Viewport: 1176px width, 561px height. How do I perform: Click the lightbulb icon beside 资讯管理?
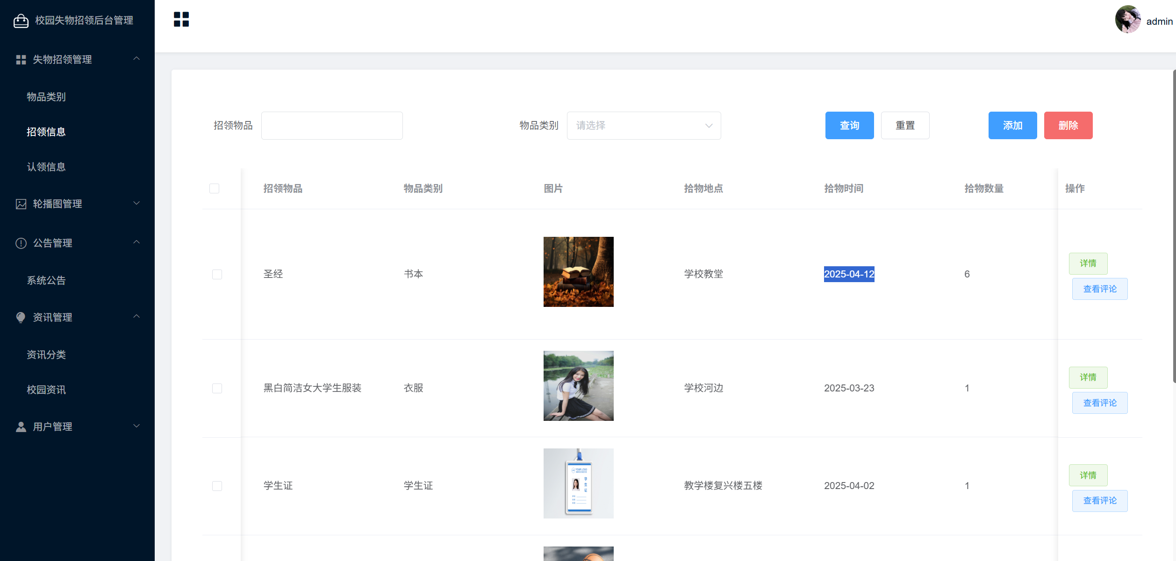coord(21,318)
